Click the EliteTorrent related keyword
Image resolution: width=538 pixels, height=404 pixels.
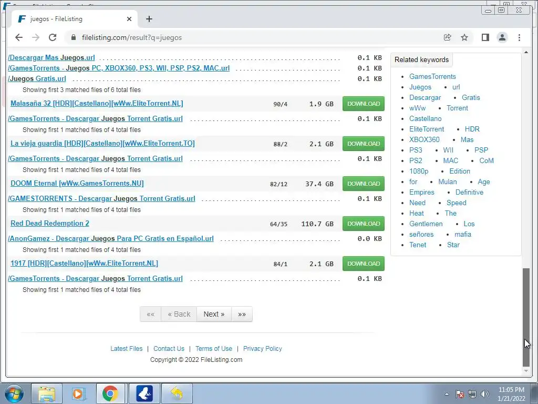pos(427,129)
